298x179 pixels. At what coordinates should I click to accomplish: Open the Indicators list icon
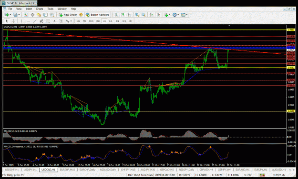click(x=166, y=15)
